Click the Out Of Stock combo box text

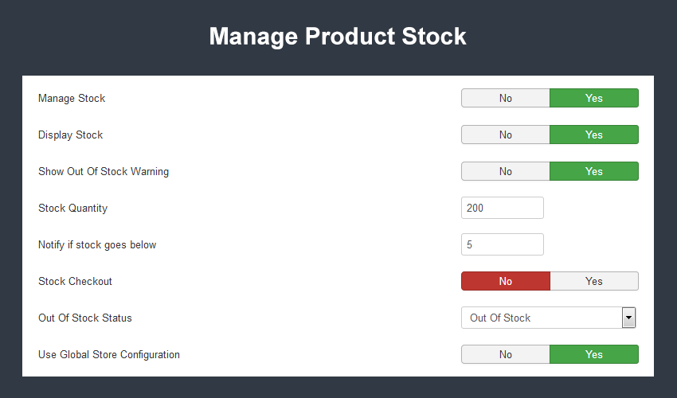point(500,318)
